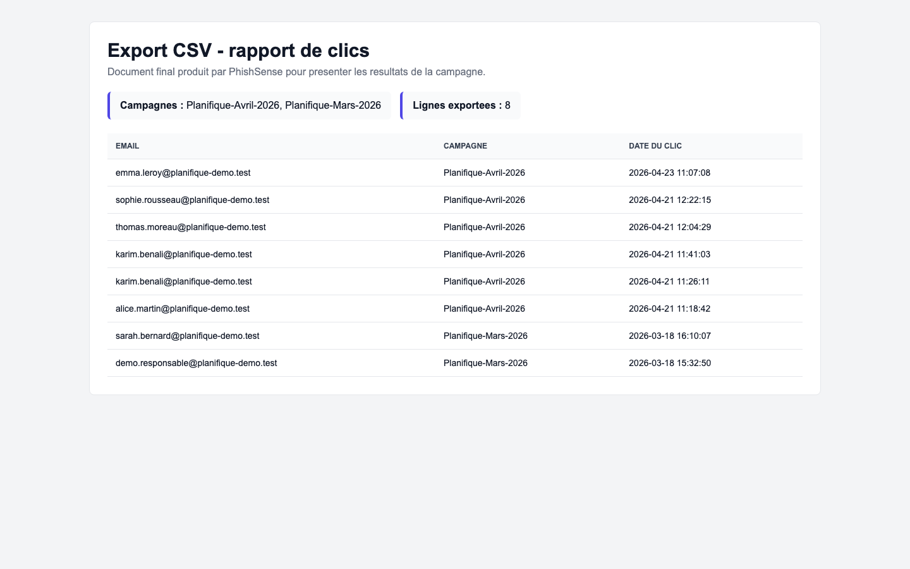Click Planifique-Mars-2026 in sarah.bernard's row
Screen dimensions: 910x569
[x=485, y=336]
